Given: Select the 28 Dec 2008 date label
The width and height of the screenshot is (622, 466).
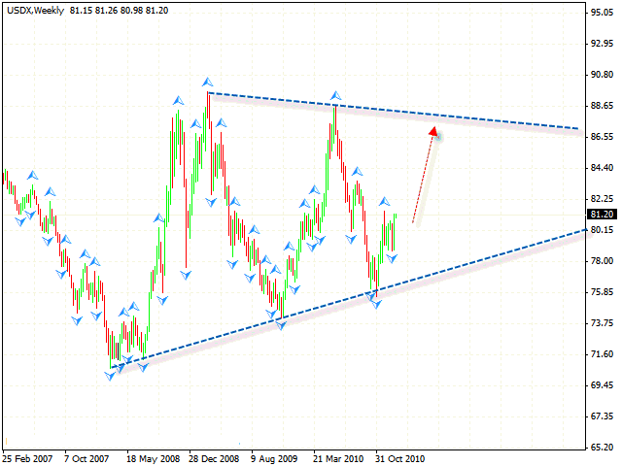Looking at the screenshot, I should pos(214,459).
